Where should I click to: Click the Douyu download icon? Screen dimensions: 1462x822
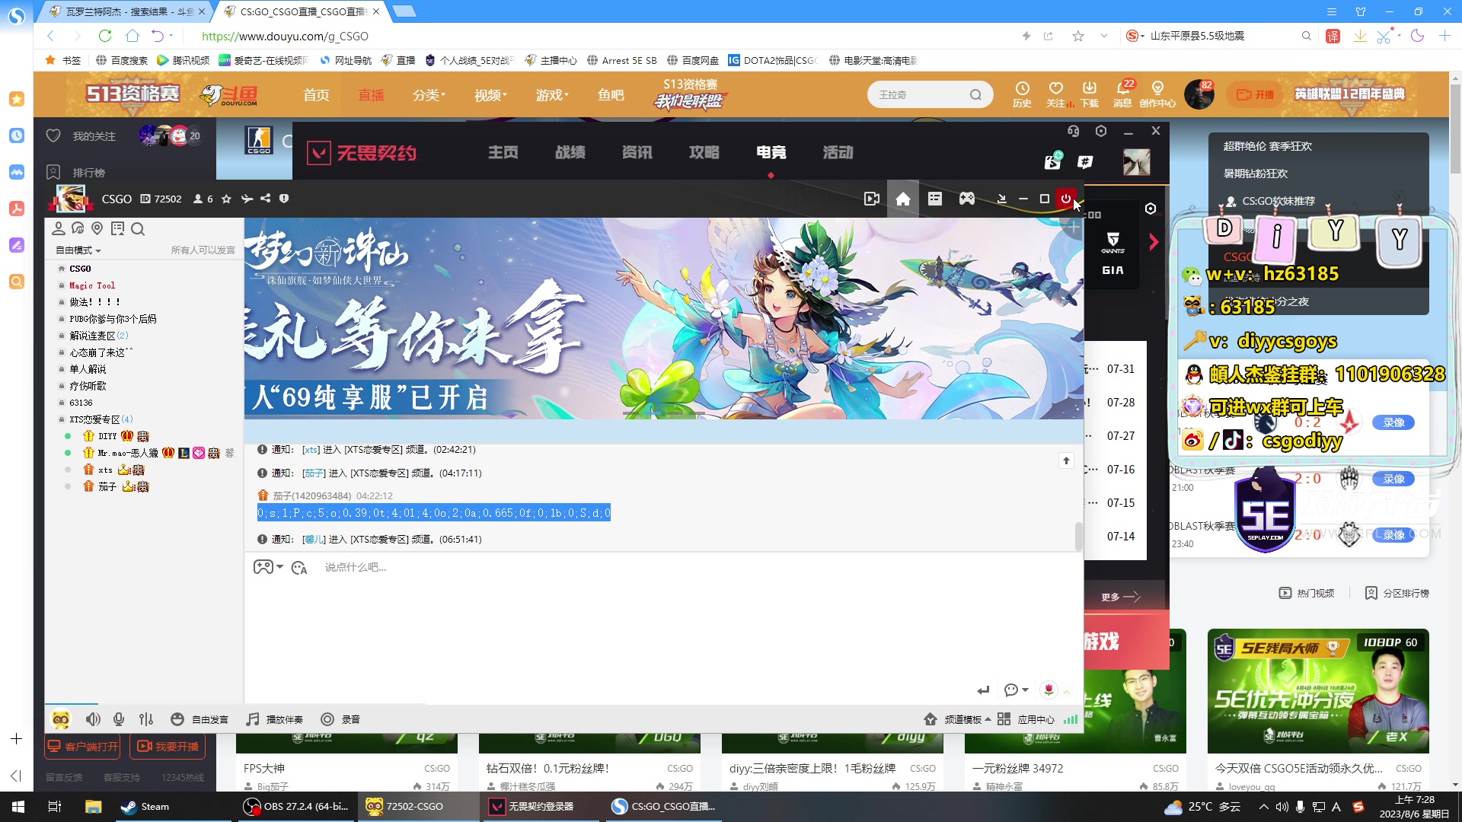coord(1090,94)
